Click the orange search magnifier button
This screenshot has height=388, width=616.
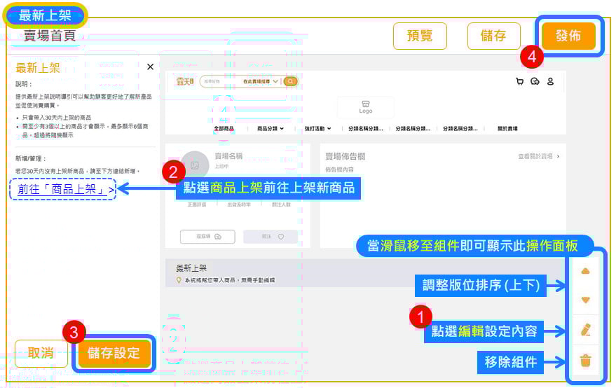tap(290, 81)
